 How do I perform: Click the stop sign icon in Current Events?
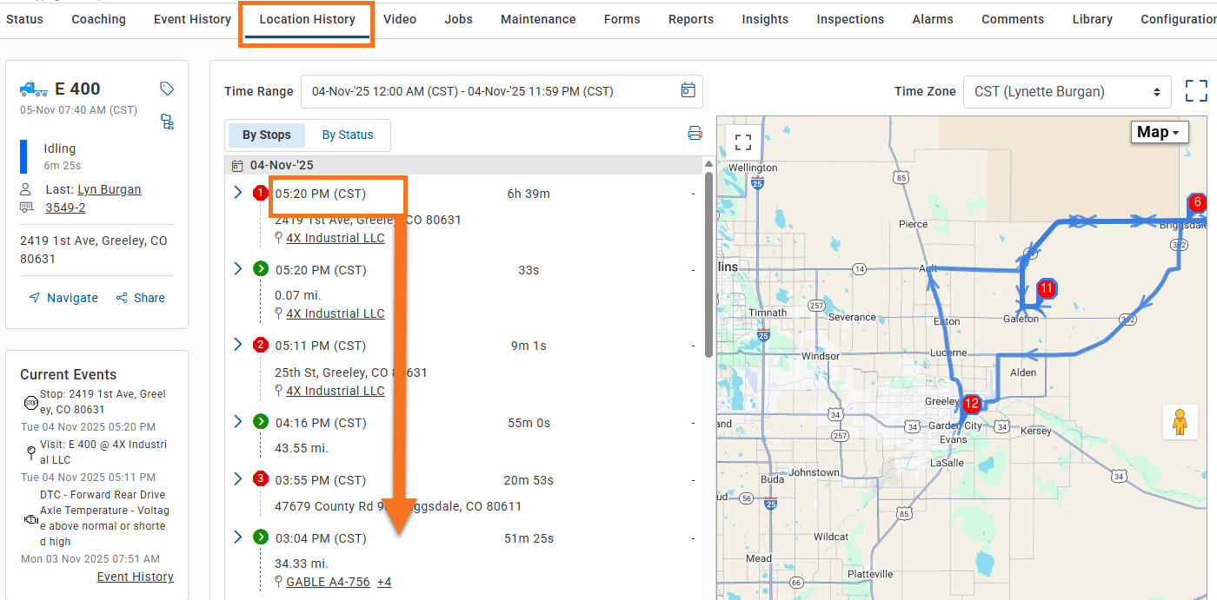pos(30,402)
